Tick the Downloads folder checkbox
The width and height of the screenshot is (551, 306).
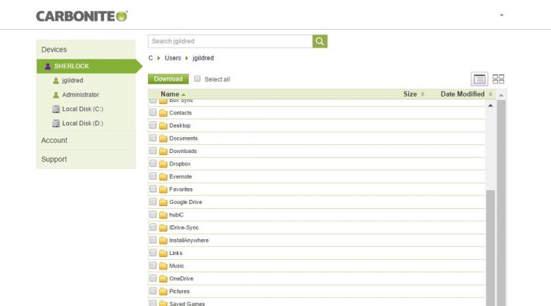(x=153, y=150)
